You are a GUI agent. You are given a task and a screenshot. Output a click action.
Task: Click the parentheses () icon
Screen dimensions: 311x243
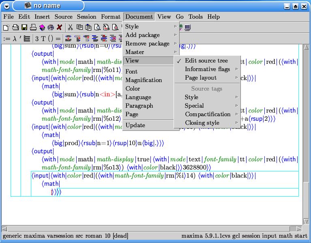click(x=51, y=38)
